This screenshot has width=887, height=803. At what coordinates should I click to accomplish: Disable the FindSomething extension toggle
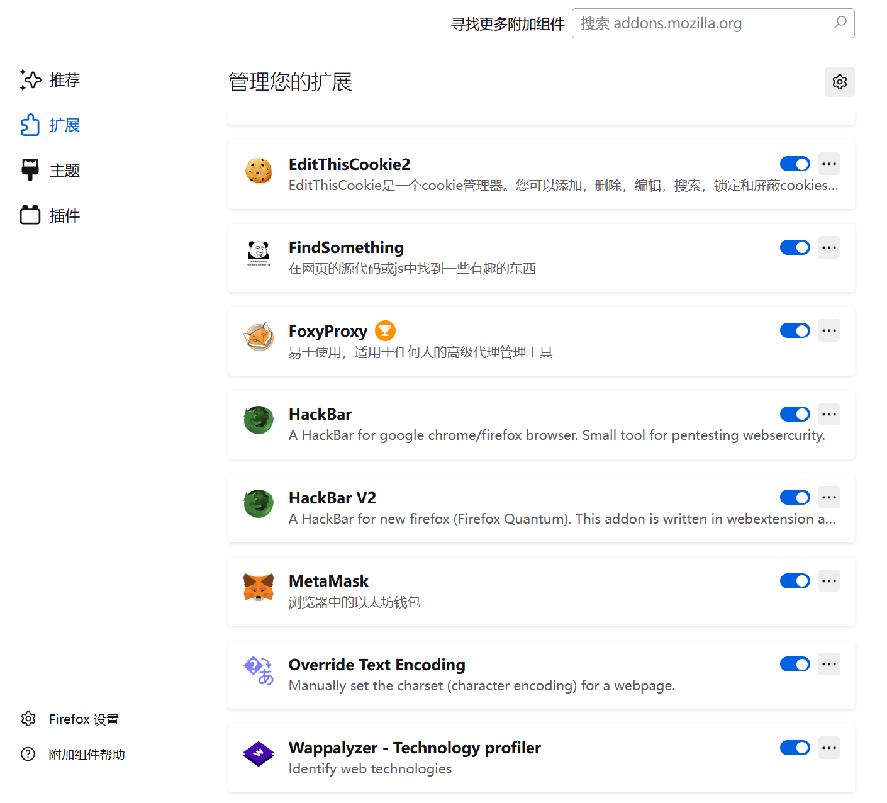pos(795,247)
